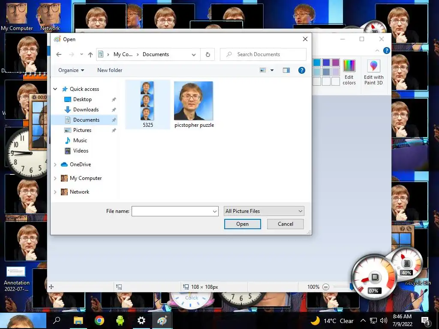This screenshot has width=439, height=329.
Task: Select the picstopher puzzle image file
Action: point(194,105)
